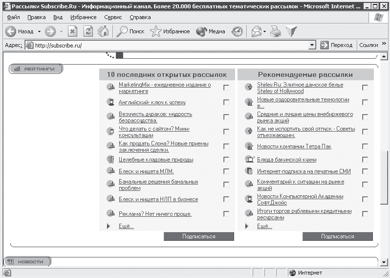Open Избранное favorites panel
390x278 pixels.
coord(170,31)
